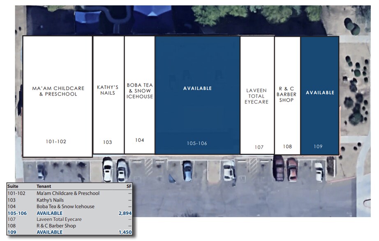Click Boba Tea & Snow Icehouse unit on the plan
The height and width of the screenshot is (241, 379).
point(140,91)
